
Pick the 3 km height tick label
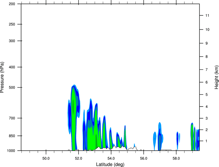coord(207,118)
